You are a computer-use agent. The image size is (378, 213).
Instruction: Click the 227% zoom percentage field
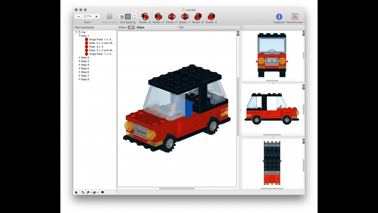[x=87, y=17]
